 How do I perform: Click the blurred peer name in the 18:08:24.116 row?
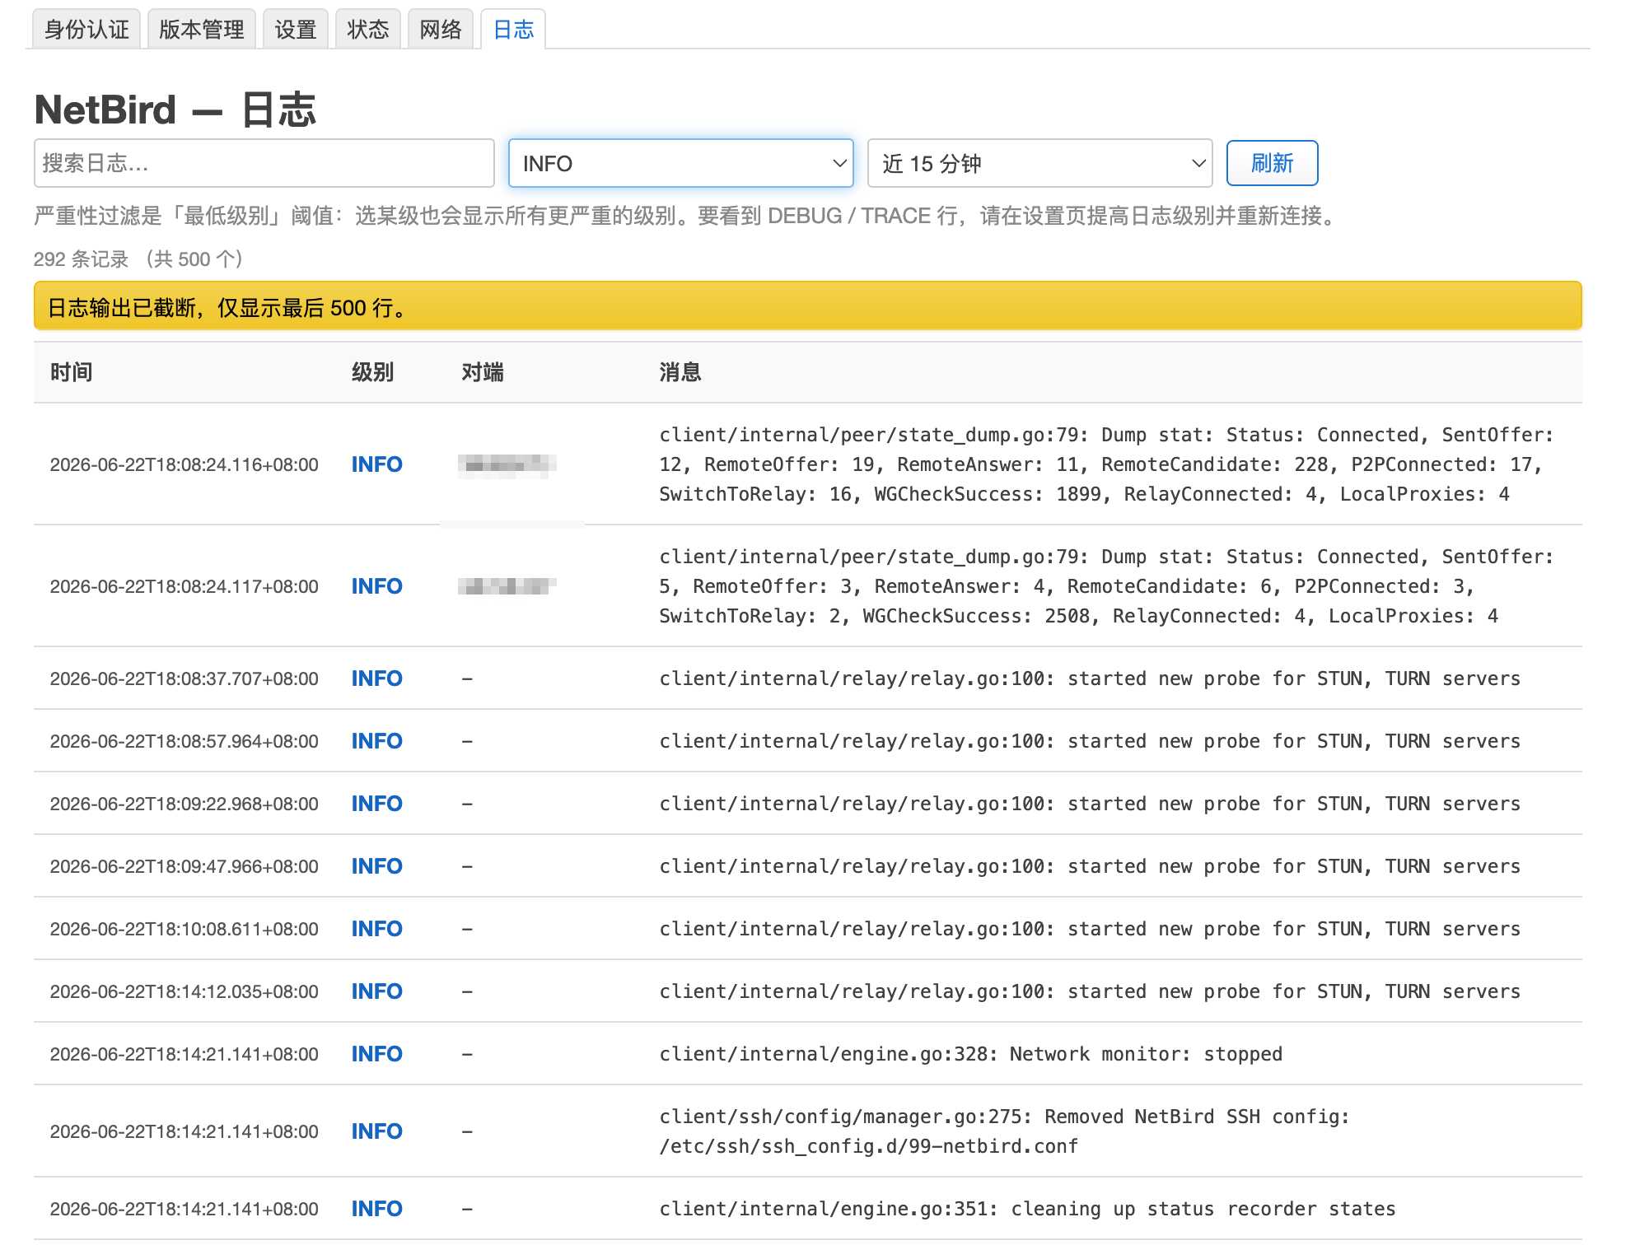point(507,465)
